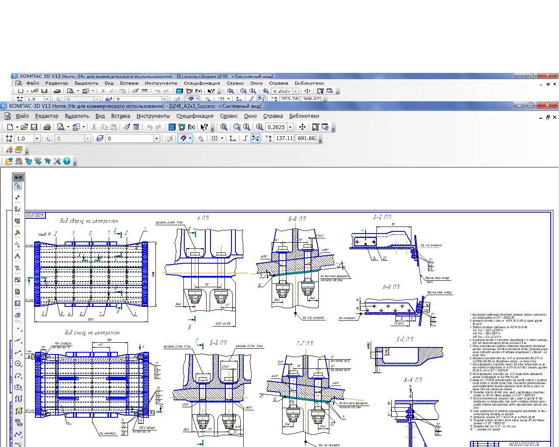Open the Geometry tool group in the left panel
559x447 pixels.
tap(17, 186)
